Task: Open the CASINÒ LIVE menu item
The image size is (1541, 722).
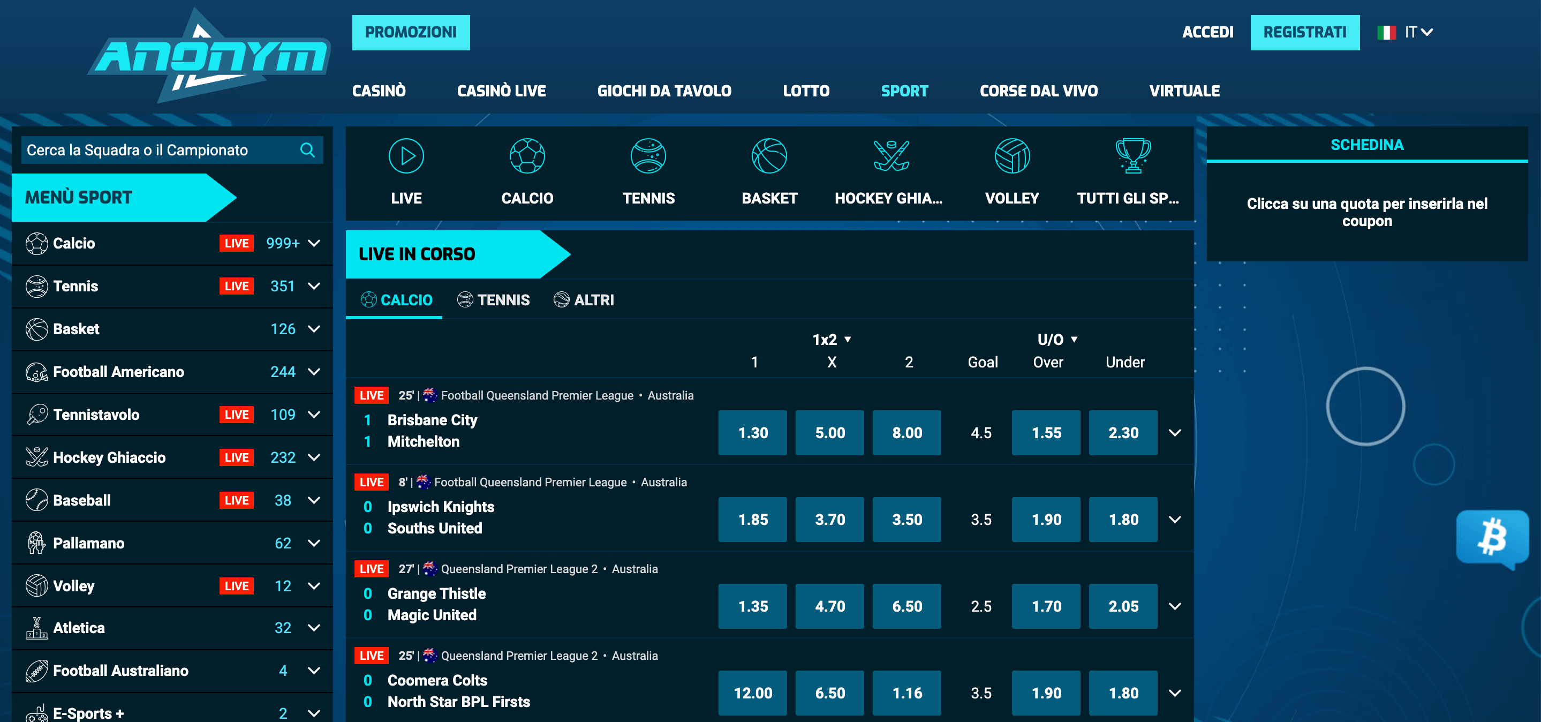Action: point(501,91)
